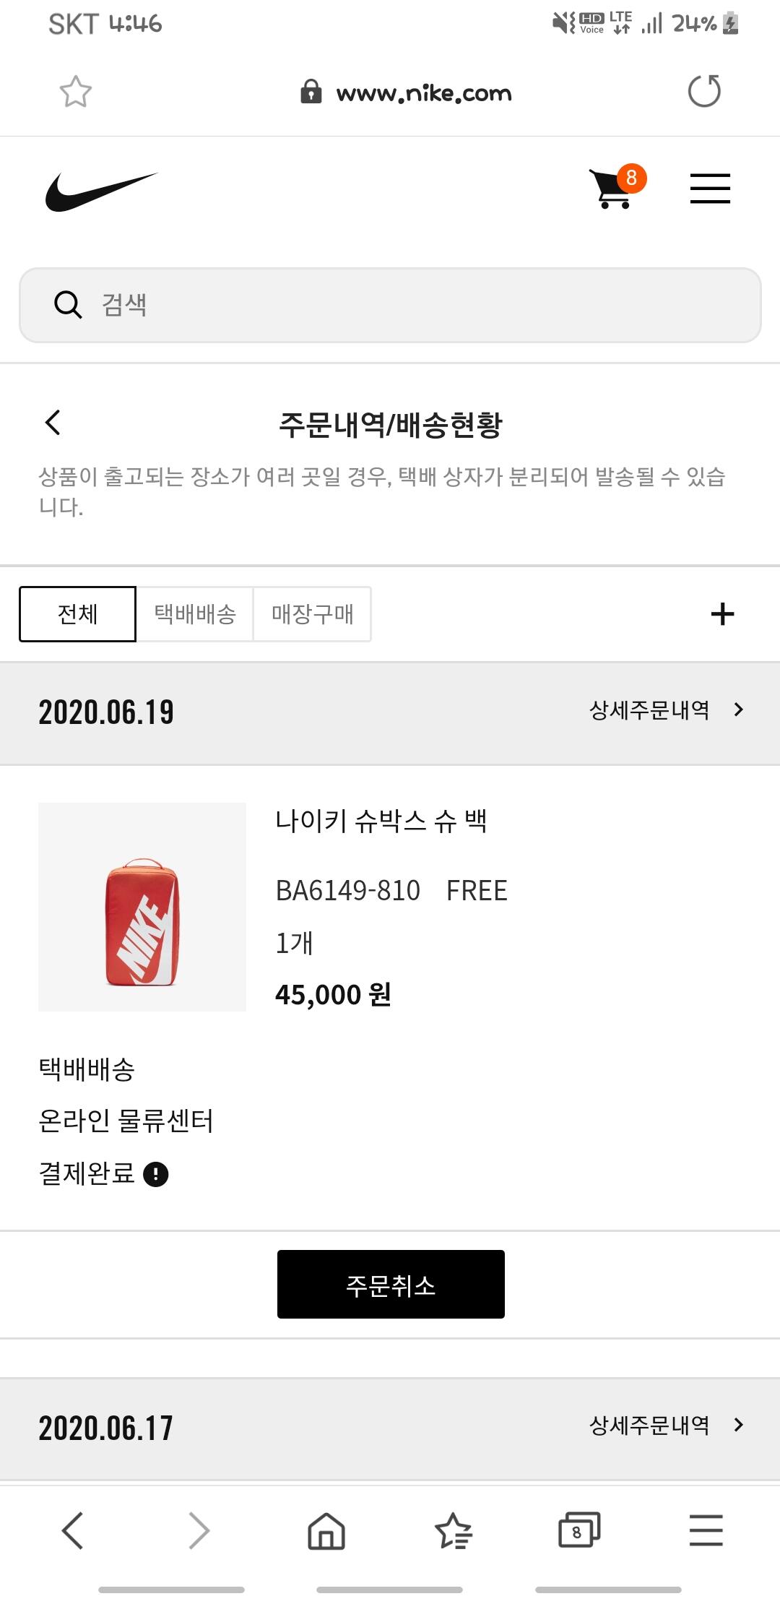Expand filters with the plus icon
780x1604 pixels.
722,614
